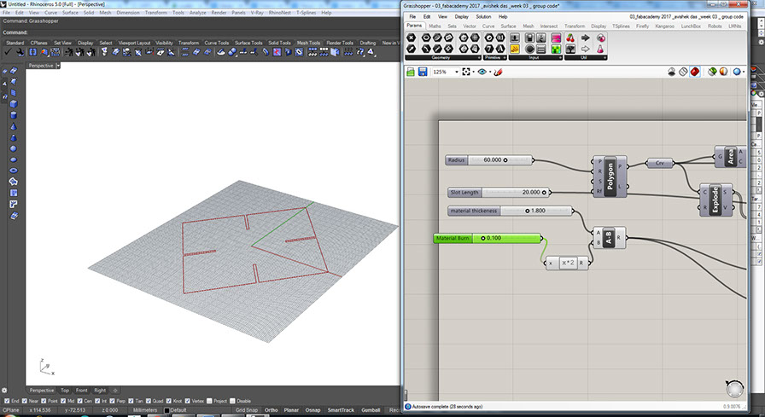The width and height of the screenshot is (765, 417).
Task: Click the no-preview icon in Grasshopper canvas toolbar
Action: click(672, 72)
